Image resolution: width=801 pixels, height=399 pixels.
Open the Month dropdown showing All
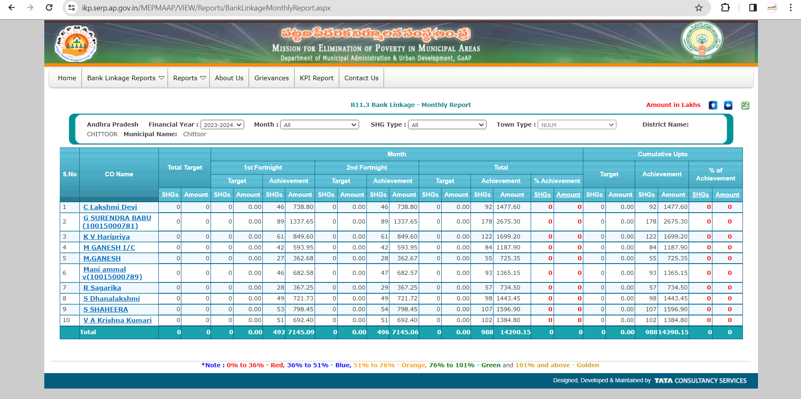tap(319, 124)
